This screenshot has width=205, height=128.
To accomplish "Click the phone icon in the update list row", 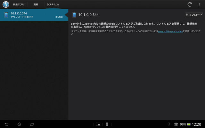I will click(x=6, y=15).
